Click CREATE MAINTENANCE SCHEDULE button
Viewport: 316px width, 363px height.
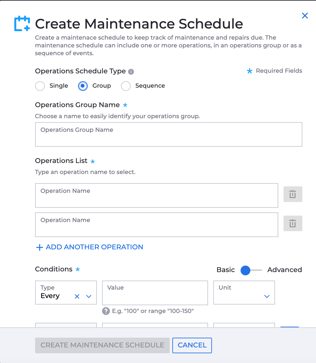point(102,345)
